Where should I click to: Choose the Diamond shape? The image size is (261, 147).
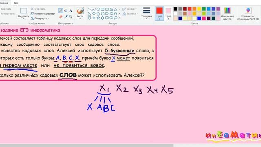tap(94, 13)
